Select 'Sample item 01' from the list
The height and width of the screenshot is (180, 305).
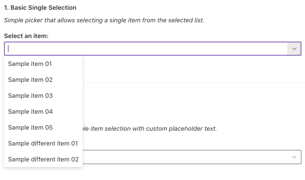[x=30, y=64]
